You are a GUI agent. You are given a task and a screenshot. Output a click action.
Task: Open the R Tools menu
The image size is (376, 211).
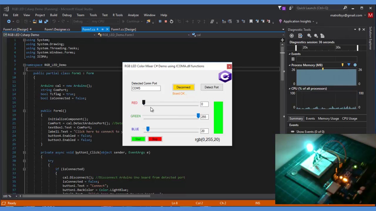pos(117,15)
